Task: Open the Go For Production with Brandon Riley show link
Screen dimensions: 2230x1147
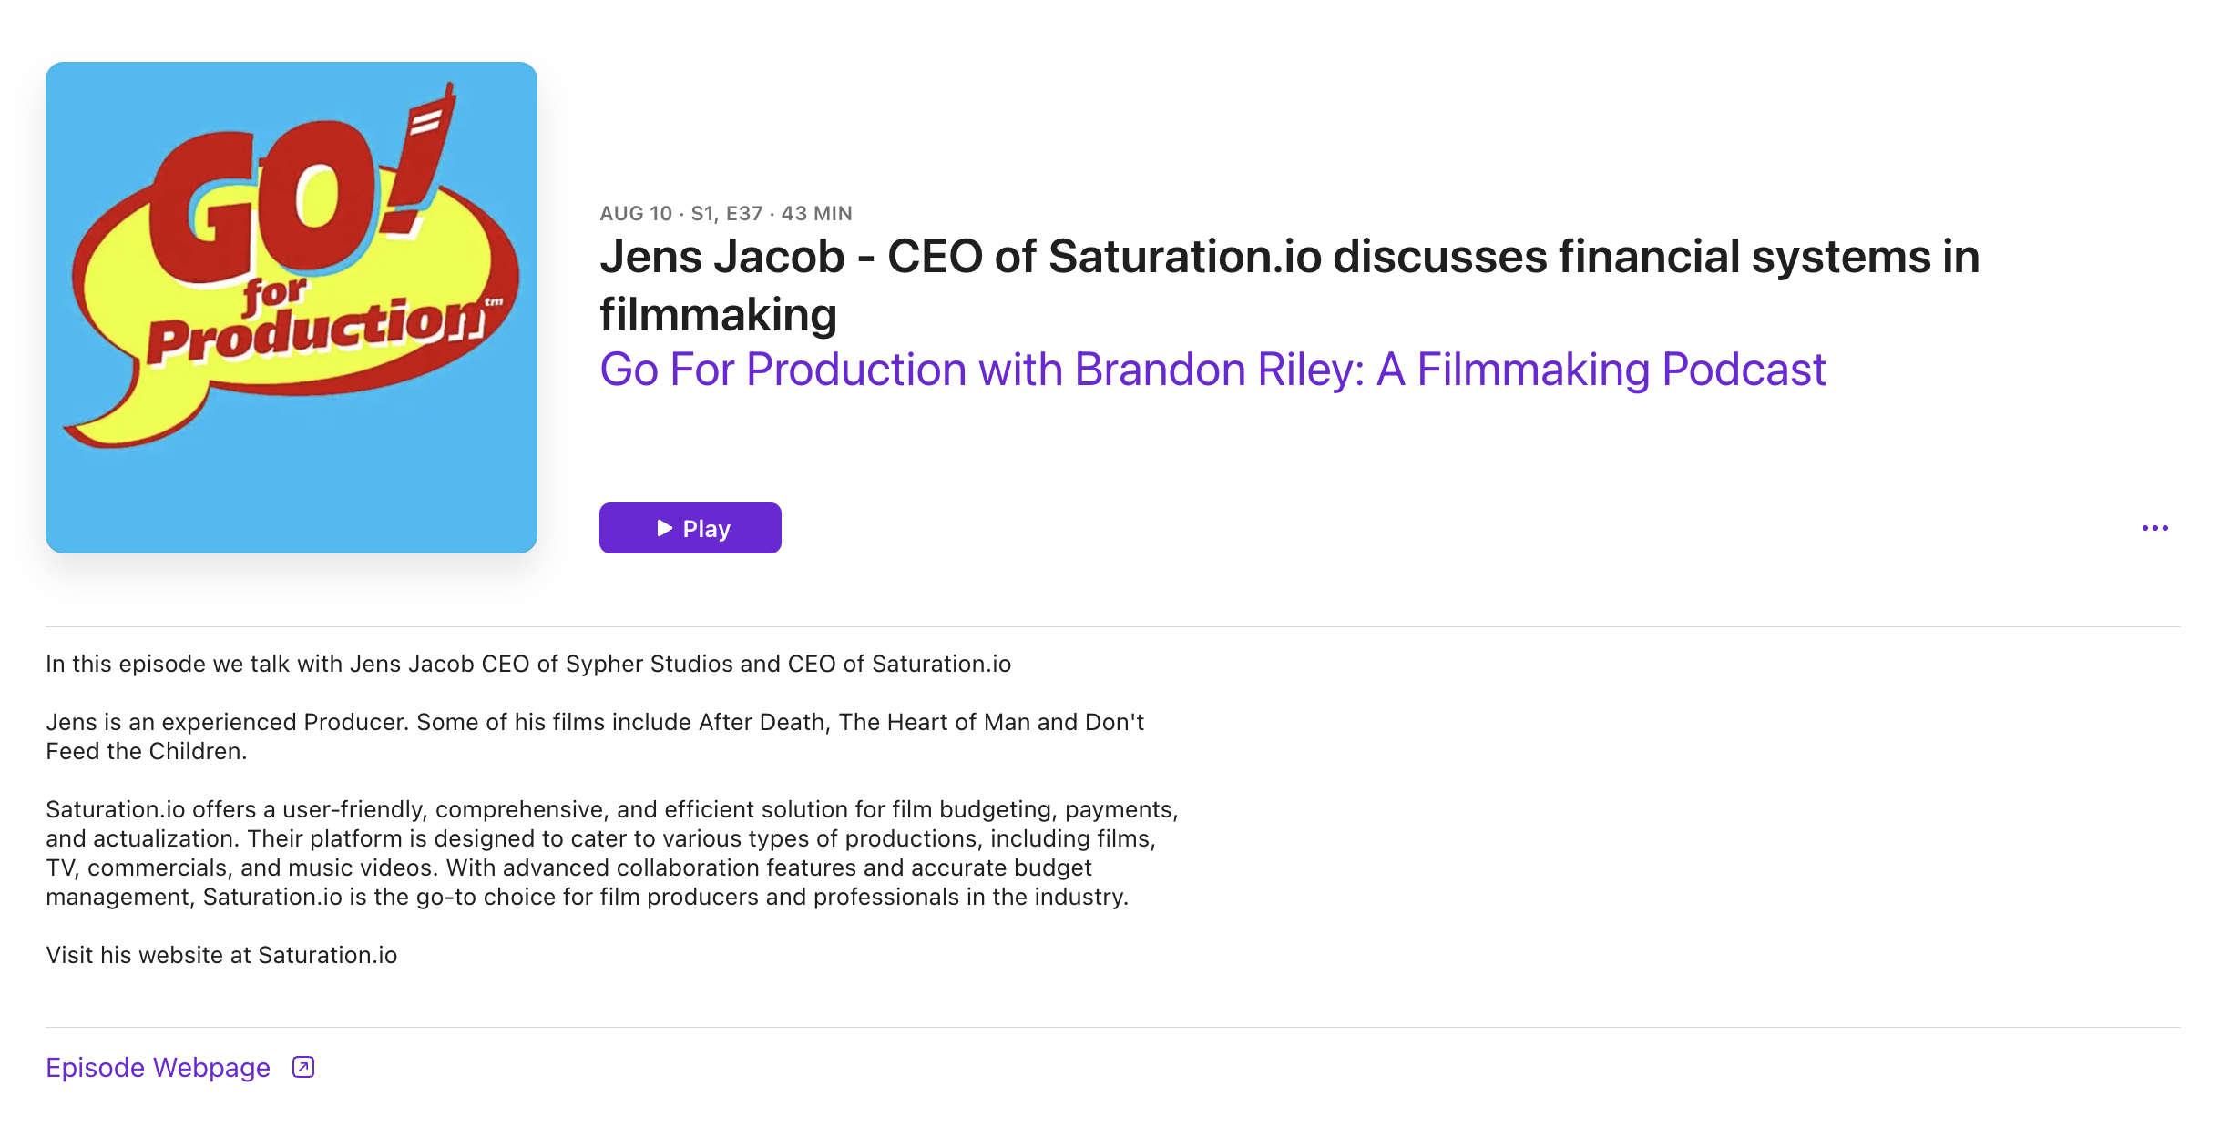Action: pos(1212,370)
